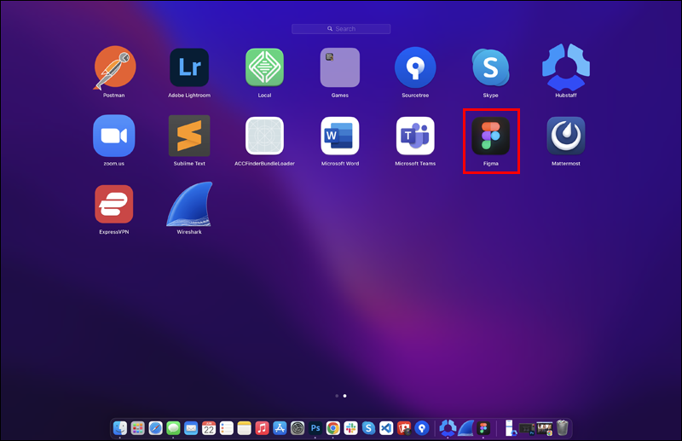Open Google Chrome from the Dock

(333, 428)
